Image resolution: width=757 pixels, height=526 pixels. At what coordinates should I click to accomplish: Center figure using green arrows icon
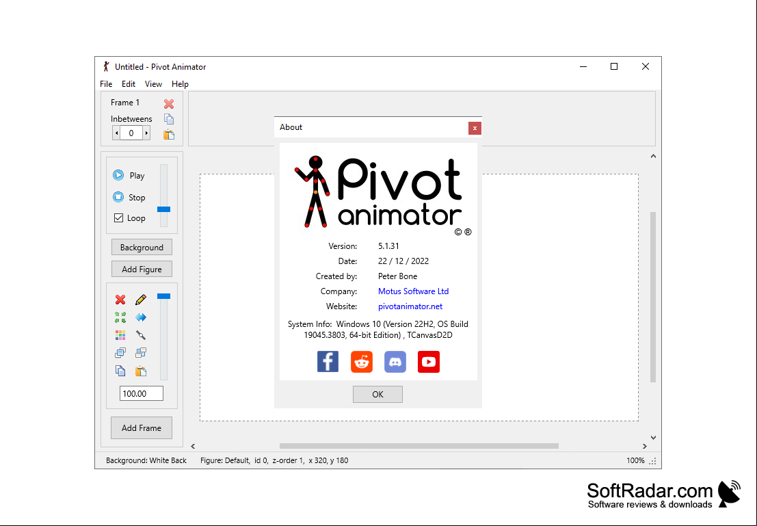[120, 317]
